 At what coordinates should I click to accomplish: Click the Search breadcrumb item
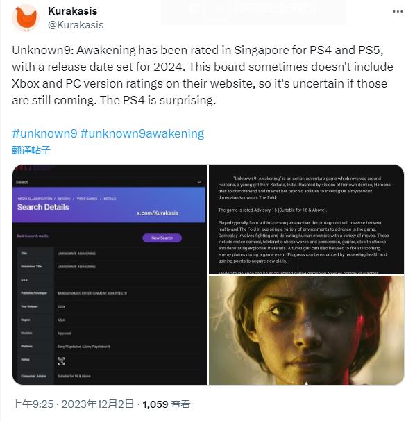coord(64,199)
